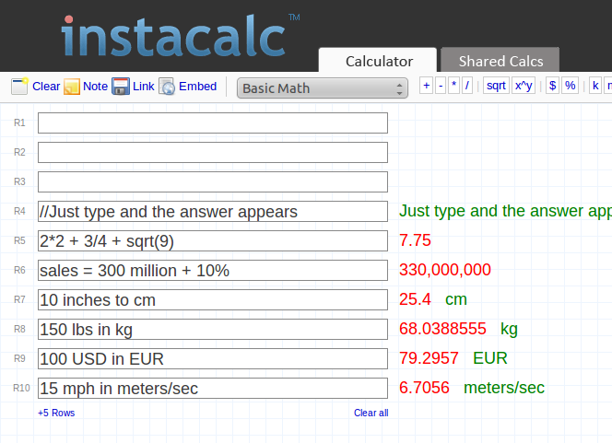Click the percent sign button

coord(570,86)
